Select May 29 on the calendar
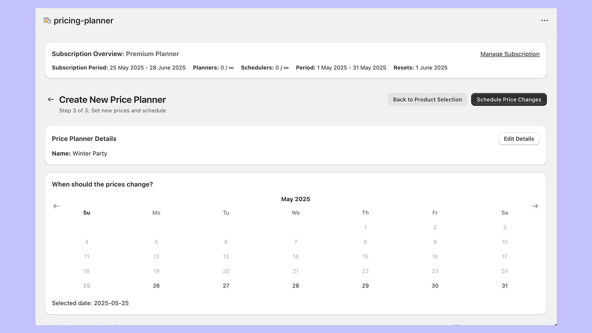This screenshot has width=592, height=333. point(365,285)
